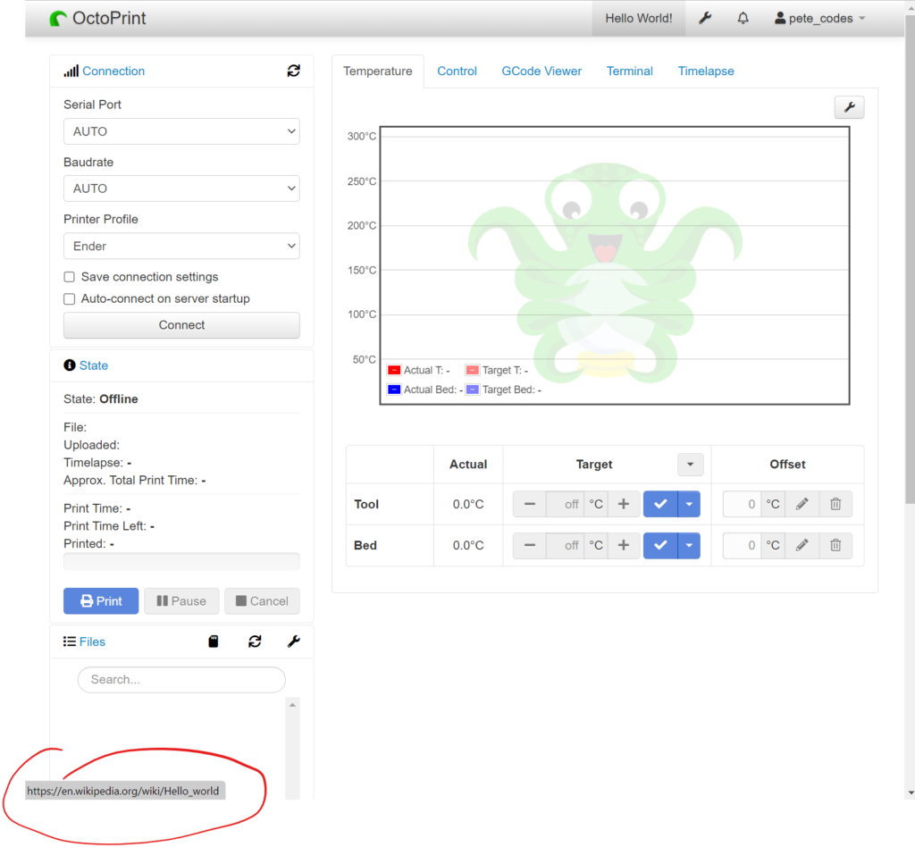Switch to the Terminal tab
Image resolution: width=915 pixels, height=847 pixels.
(x=630, y=71)
